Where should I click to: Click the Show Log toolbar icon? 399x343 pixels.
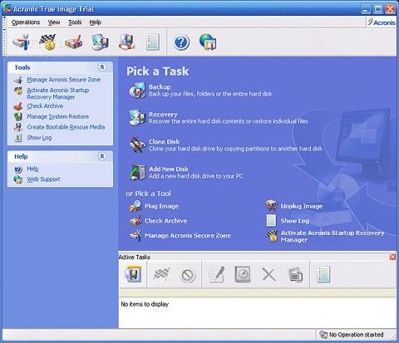click(x=153, y=42)
